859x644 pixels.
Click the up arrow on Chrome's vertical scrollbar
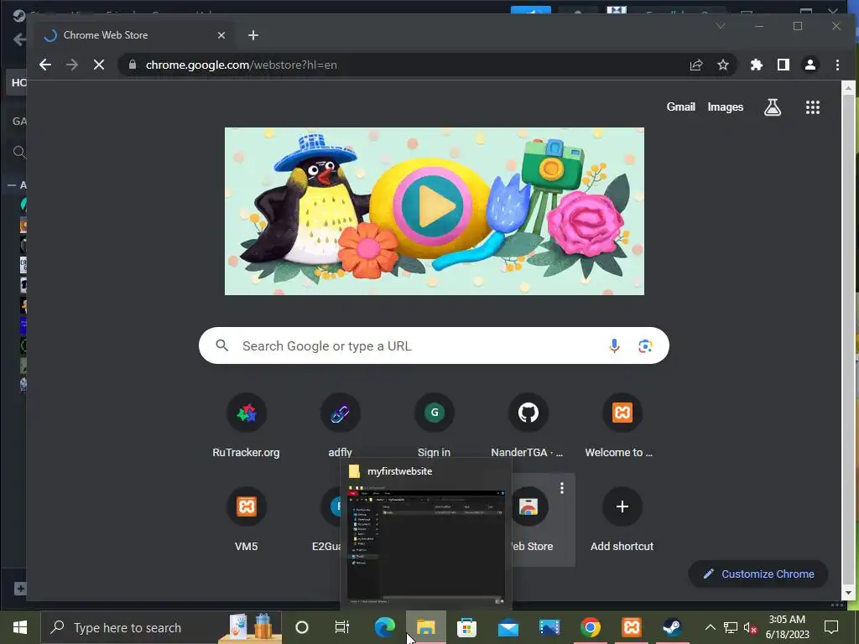848,87
